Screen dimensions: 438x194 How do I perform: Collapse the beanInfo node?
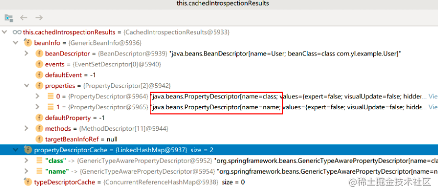point(15,43)
